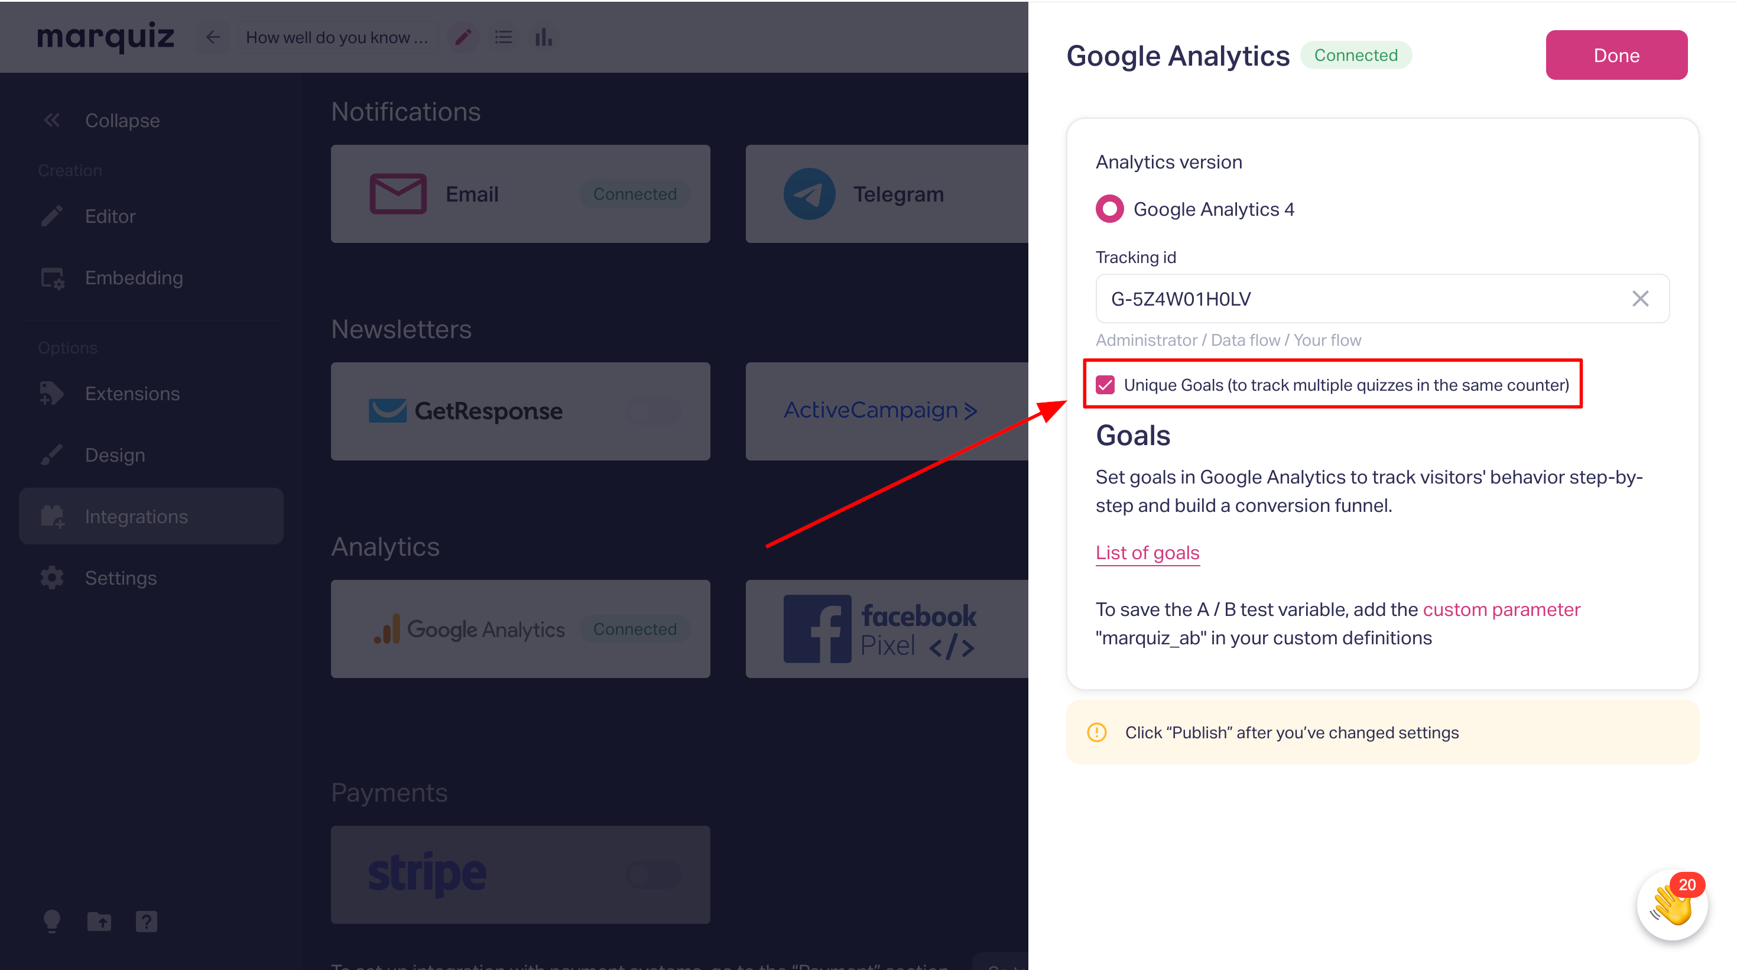Viewport: 1737px width, 970px height.
Task: Toggle the Unique Goals checkbox
Action: point(1105,384)
